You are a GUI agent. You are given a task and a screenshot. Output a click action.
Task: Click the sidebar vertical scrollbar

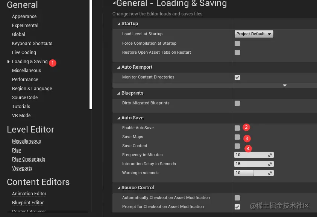pos(91,54)
